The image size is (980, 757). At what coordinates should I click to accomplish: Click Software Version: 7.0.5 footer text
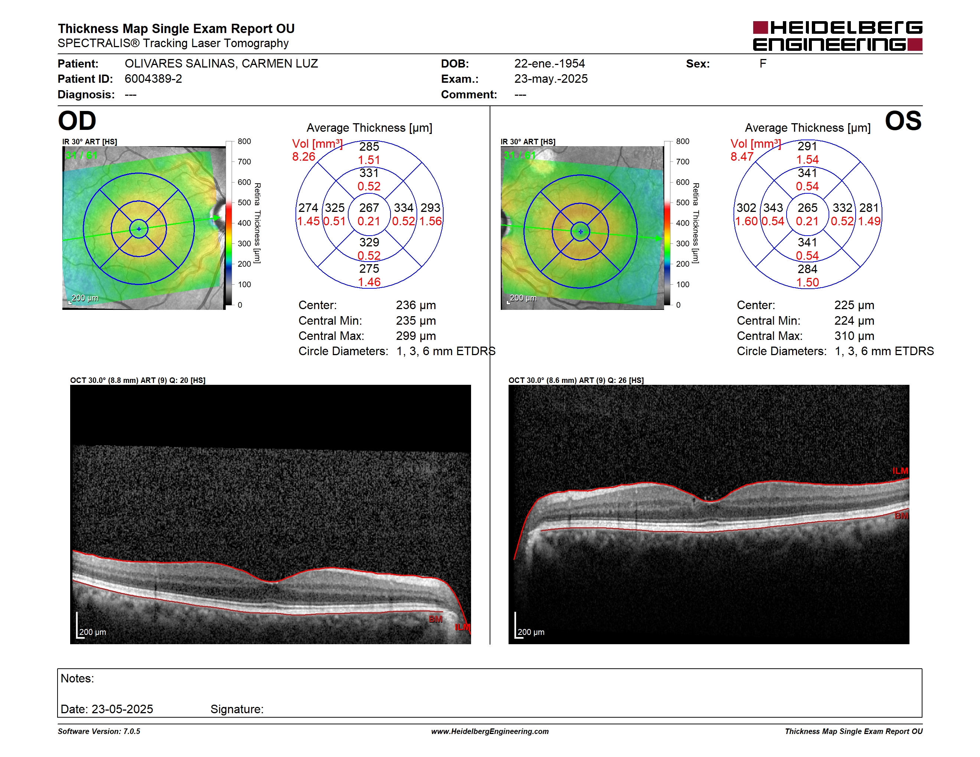99,731
